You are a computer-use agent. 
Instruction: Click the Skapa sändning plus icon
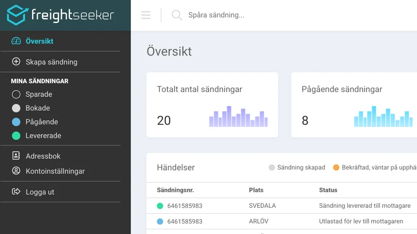pyautogui.click(x=16, y=61)
